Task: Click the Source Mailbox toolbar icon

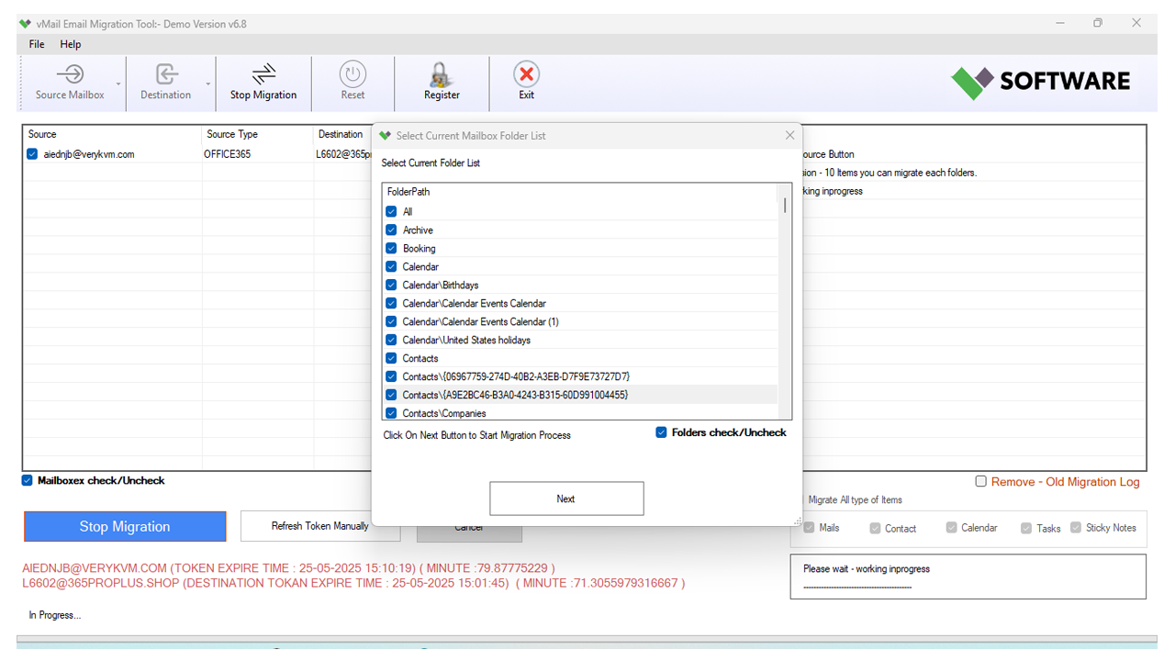Action: tap(70, 74)
